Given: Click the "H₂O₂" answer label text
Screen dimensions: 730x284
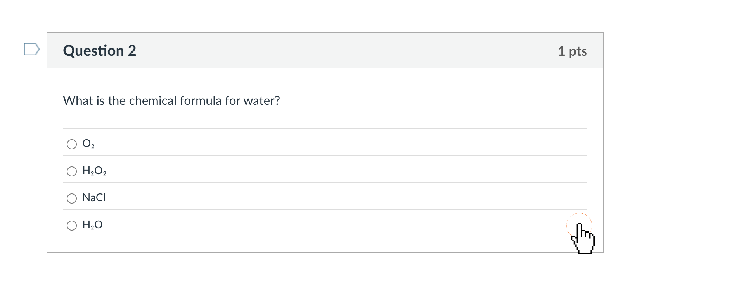Looking at the screenshot, I should 94,171.
